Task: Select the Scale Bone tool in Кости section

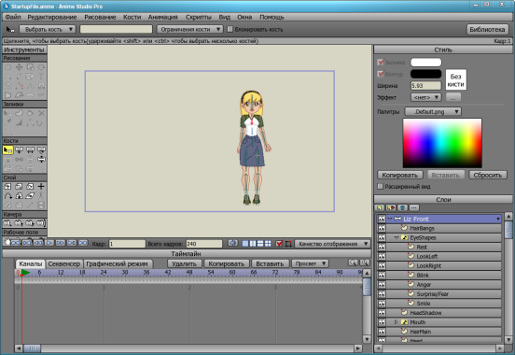Action: [30, 150]
